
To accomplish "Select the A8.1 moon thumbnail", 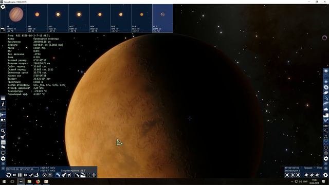I will 37,18.
